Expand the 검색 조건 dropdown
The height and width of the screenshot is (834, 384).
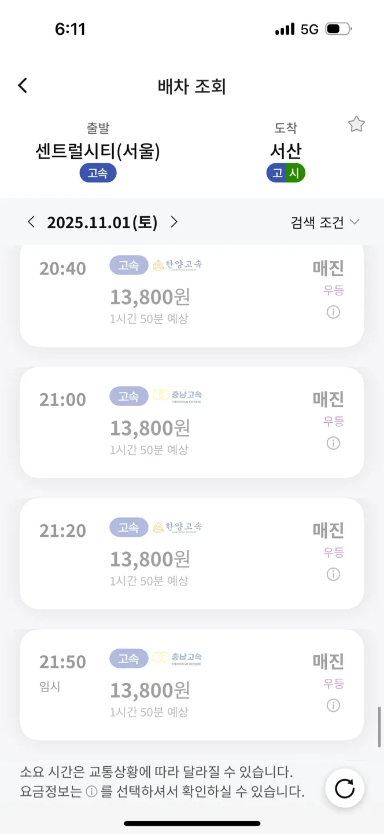[x=325, y=222]
